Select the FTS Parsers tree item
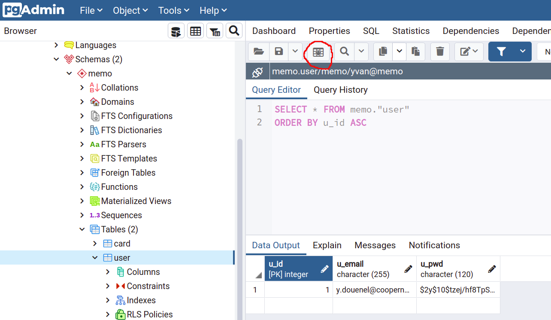Image resolution: width=551 pixels, height=320 pixels. point(124,144)
